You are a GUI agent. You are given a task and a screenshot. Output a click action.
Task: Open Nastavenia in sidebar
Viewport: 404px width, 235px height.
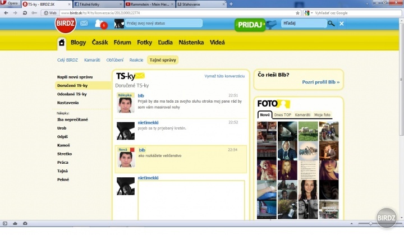click(x=68, y=103)
